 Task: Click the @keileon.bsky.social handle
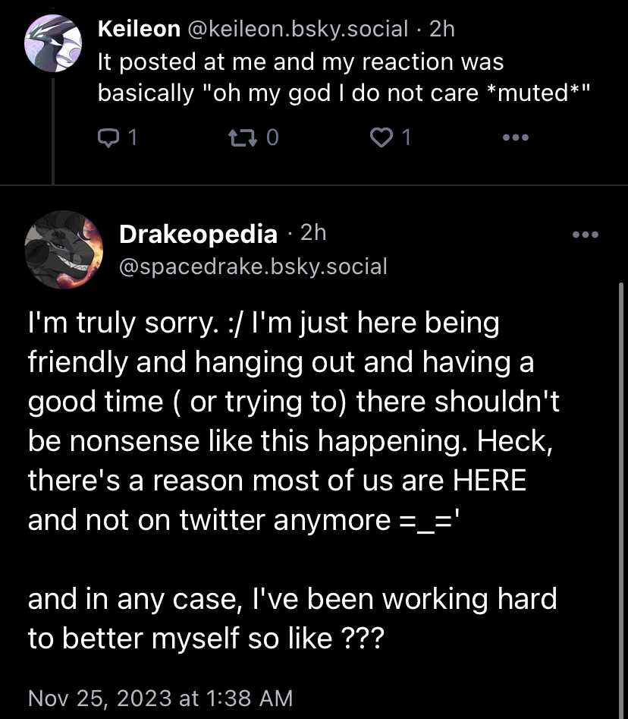[x=298, y=29]
